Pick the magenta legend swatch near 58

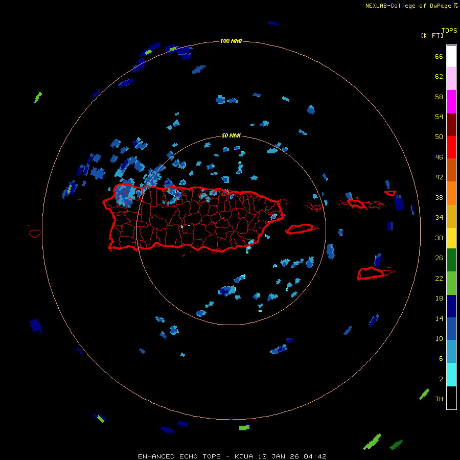[x=451, y=102]
